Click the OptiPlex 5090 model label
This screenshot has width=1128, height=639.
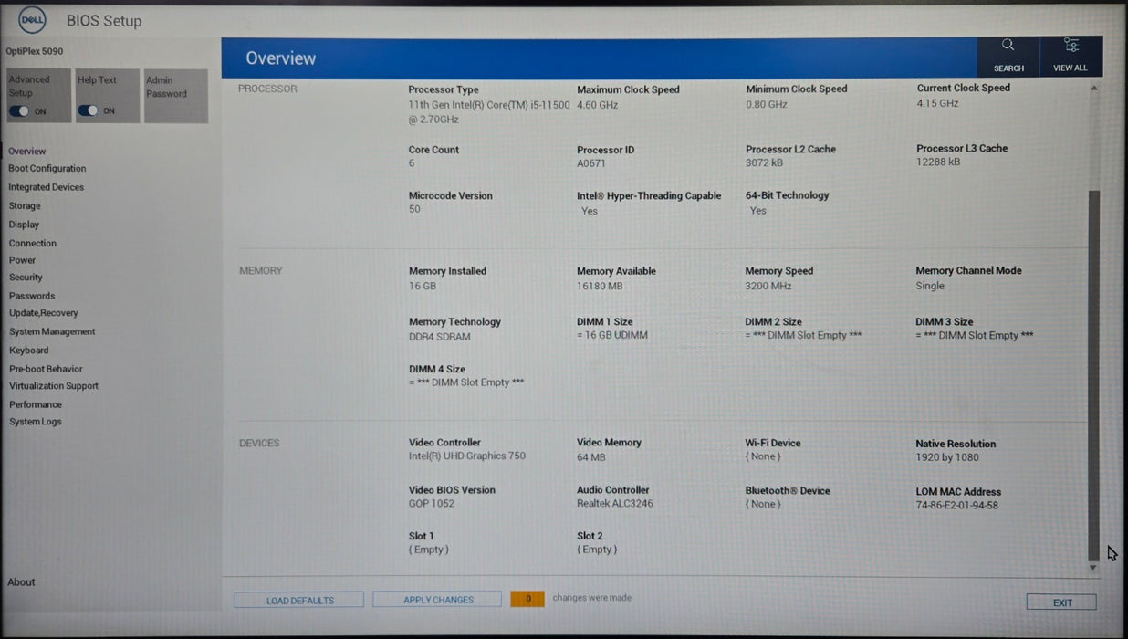[35, 51]
